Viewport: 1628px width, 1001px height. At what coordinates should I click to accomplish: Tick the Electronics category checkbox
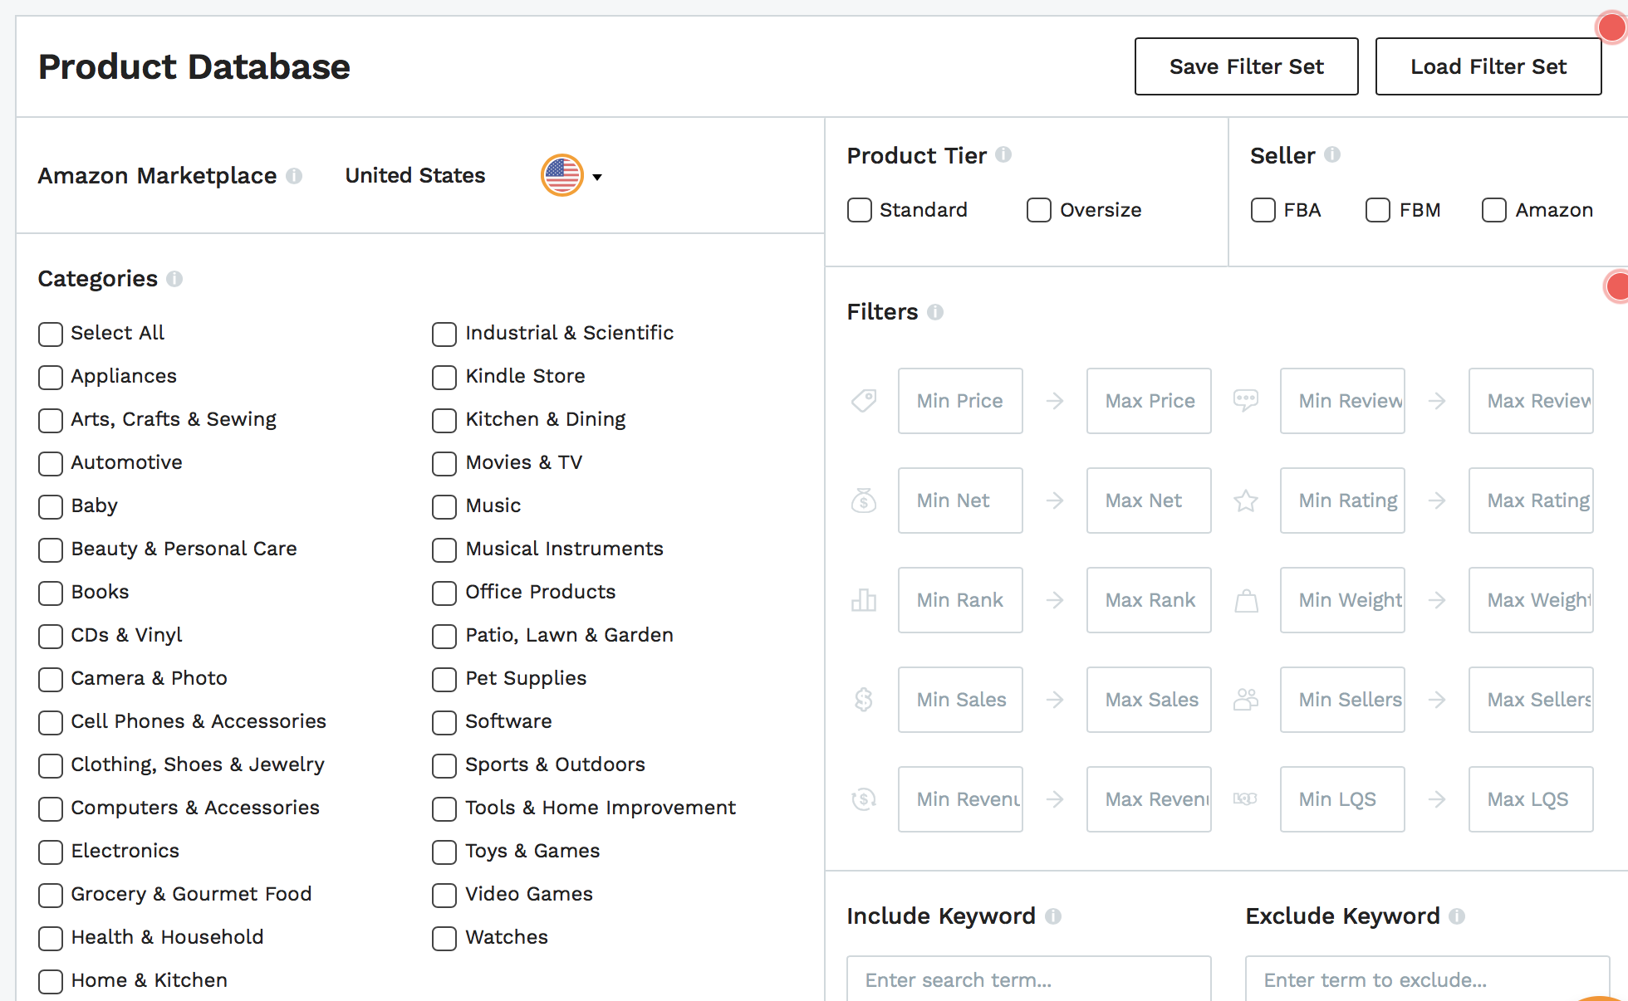(51, 852)
